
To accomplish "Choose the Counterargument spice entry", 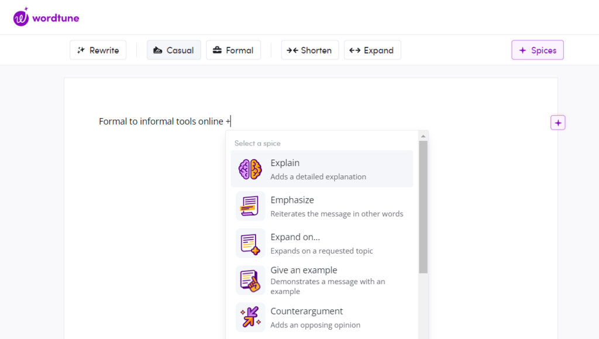I will coord(322,317).
